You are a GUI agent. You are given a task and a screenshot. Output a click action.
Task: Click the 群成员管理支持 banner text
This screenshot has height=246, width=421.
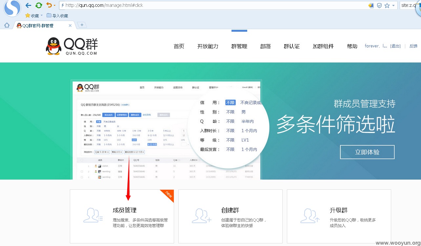point(365,104)
